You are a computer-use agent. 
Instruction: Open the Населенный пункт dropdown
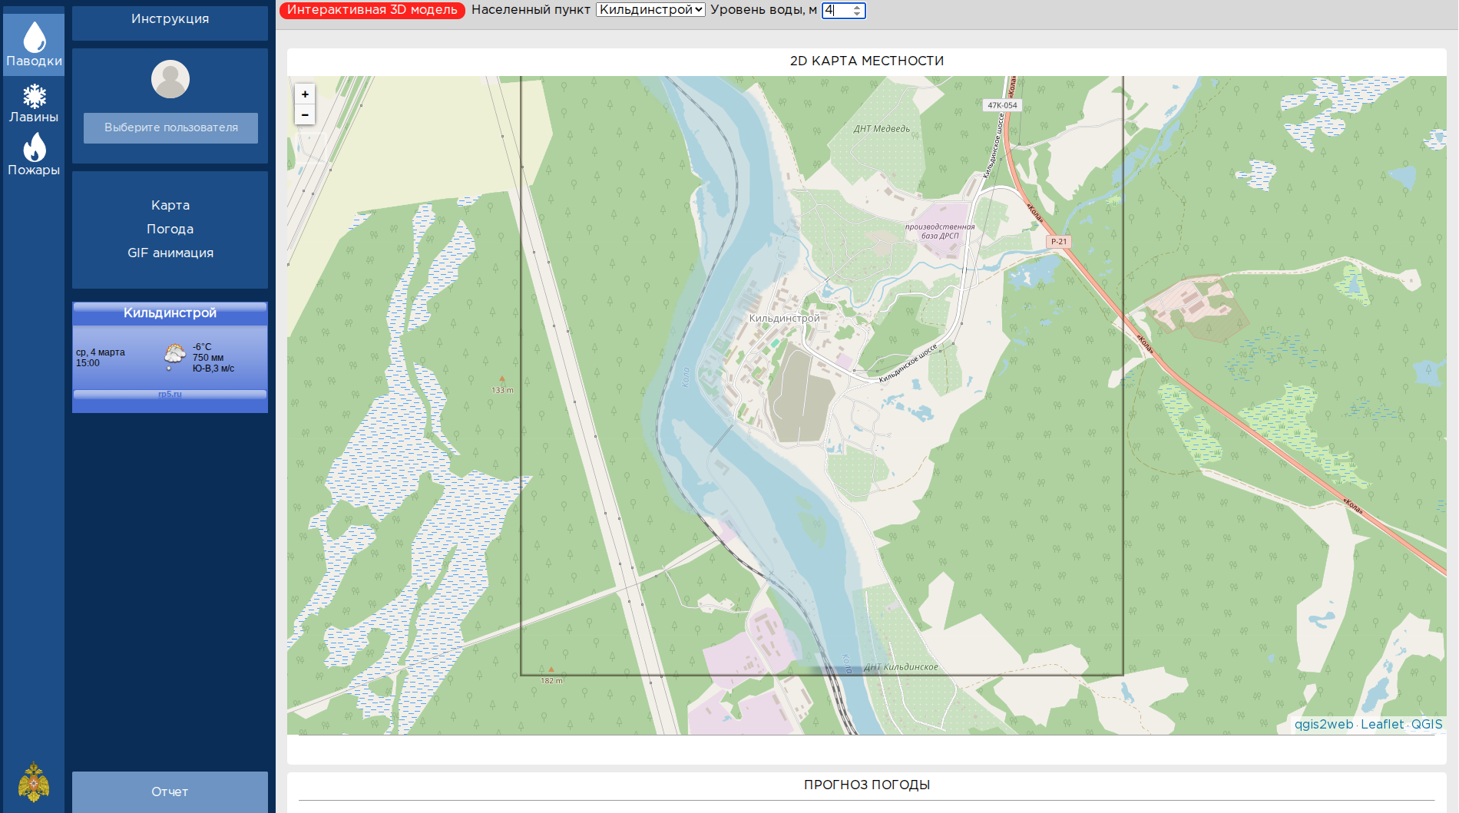coord(650,10)
